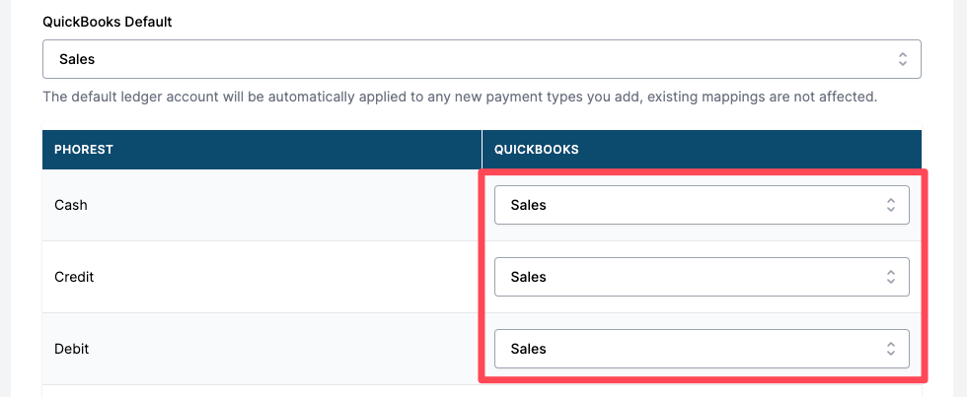This screenshot has height=397, width=967.
Task: Click the chevron arrows in the Debit row
Action: [890, 349]
